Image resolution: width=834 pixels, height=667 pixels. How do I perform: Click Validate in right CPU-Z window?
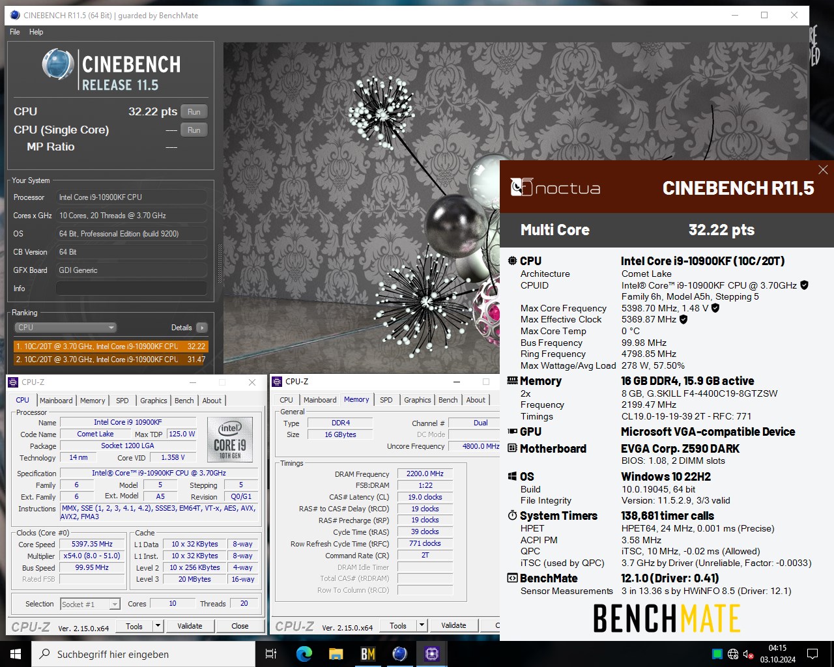coord(453,625)
